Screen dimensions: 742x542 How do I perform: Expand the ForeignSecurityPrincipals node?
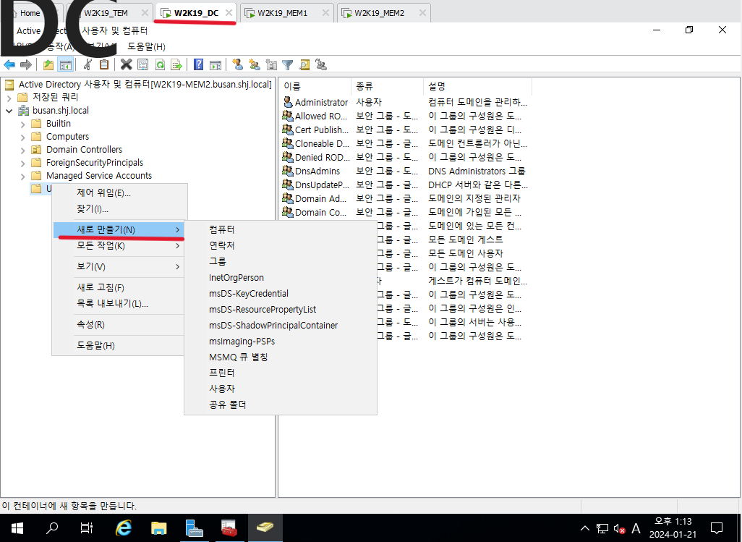coord(22,164)
